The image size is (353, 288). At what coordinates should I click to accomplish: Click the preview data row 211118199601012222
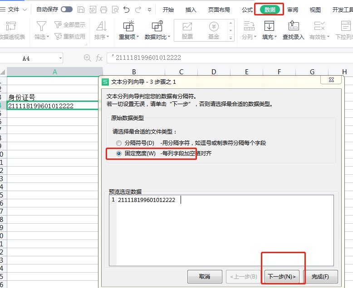tap(147, 200)
